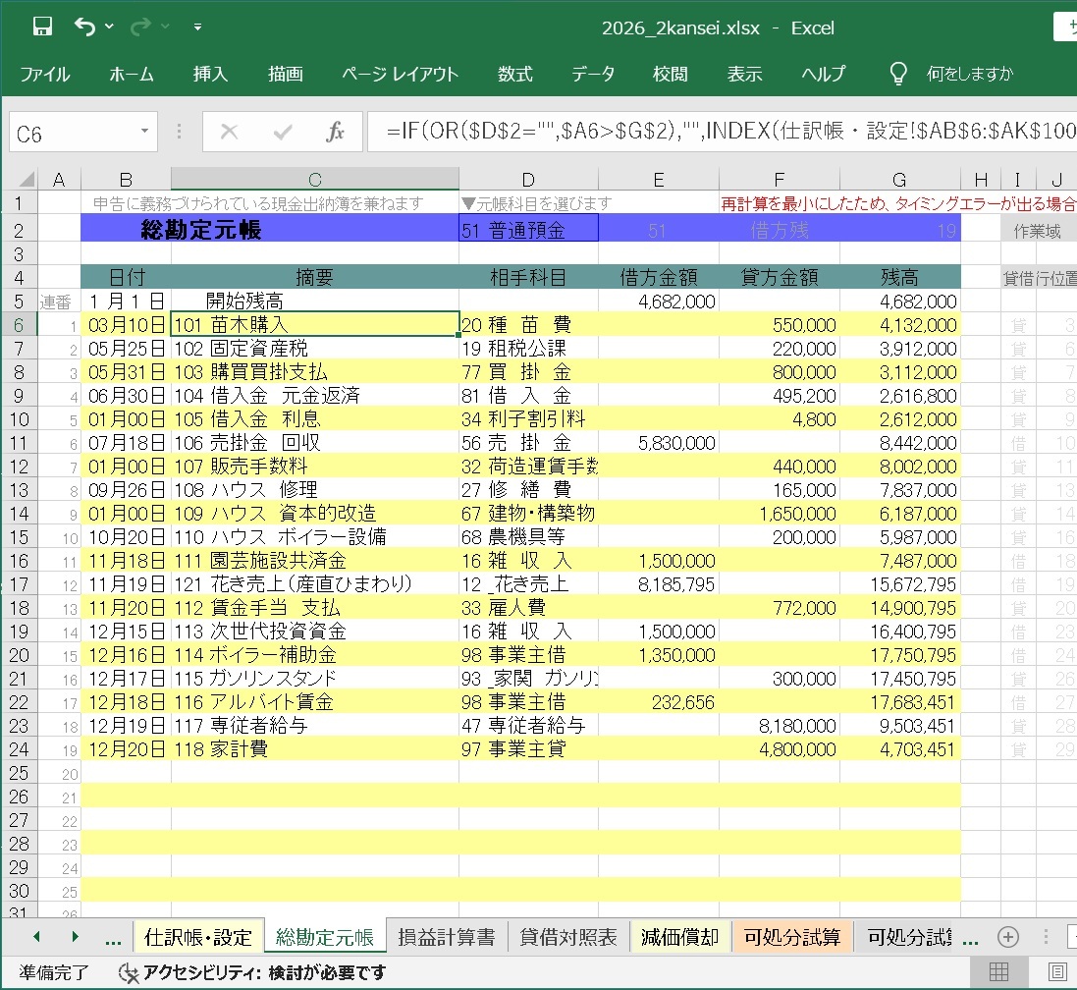
Task: Add a new sheet with plus icon
Action: coord(1007,937)
